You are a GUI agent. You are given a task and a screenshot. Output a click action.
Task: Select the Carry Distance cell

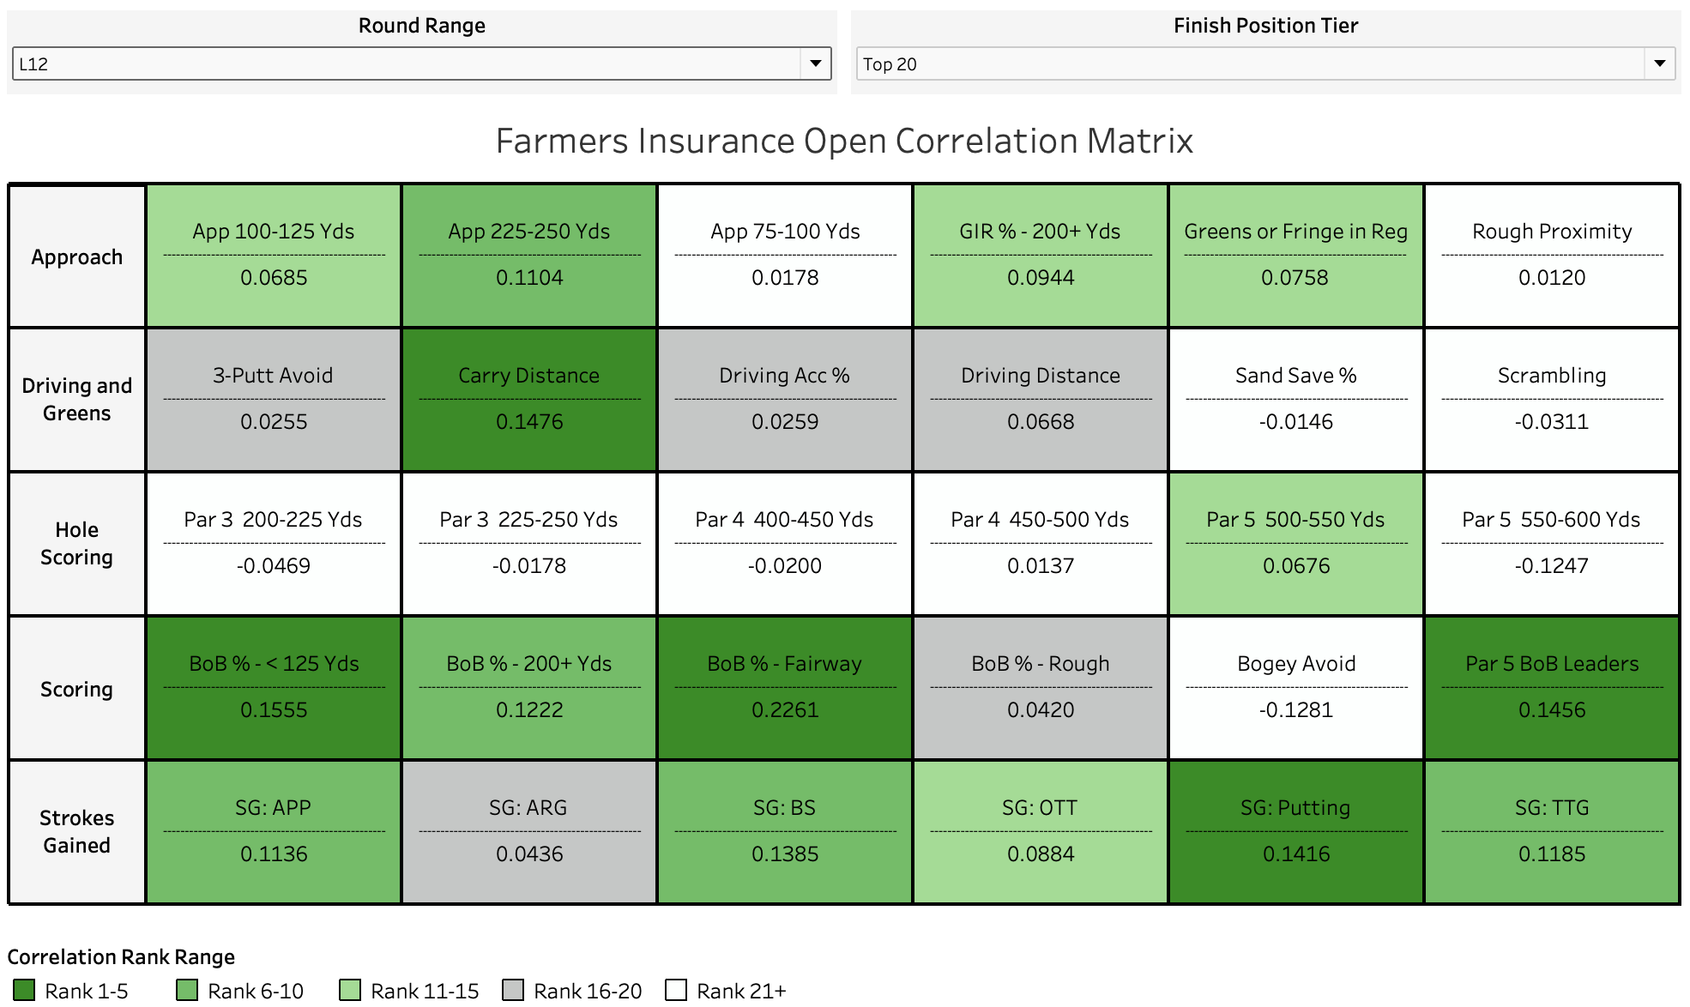click(529, 400)
